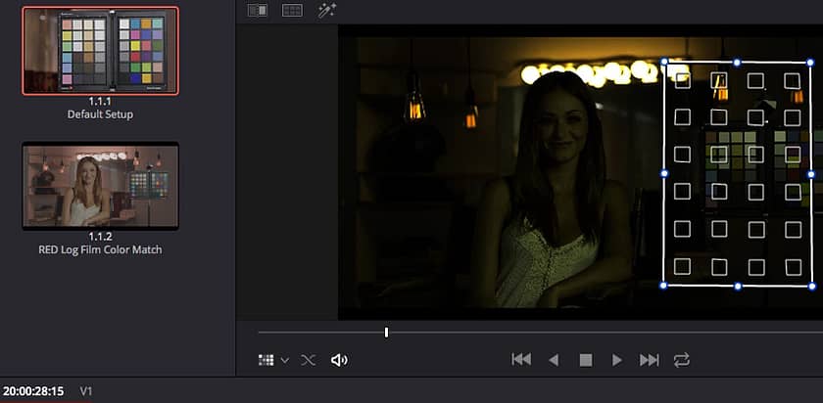Jump to the first frame
Screen dimensions: 823x403
pyautogui.click(x=521, y=360)
